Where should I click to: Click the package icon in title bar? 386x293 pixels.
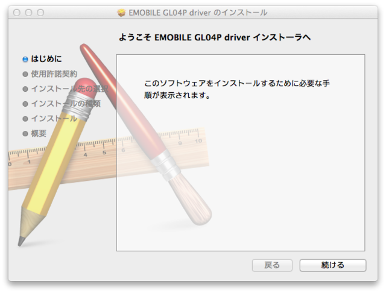click(121, 13)
